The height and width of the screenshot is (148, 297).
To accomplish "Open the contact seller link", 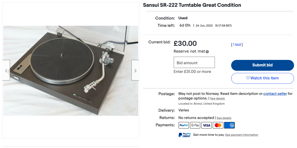I will (x=275, y=94).
